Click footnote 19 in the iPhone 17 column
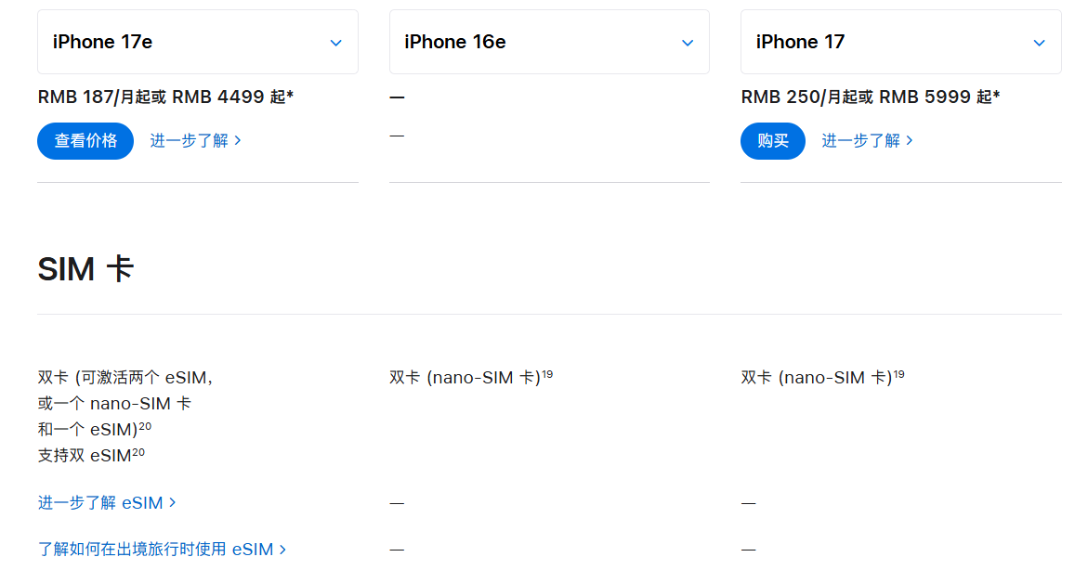 tap(898, 374)
